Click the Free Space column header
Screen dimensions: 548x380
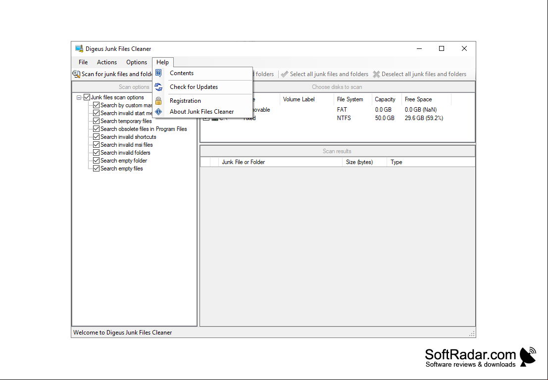pyautogui.click(x=426, y=99)
